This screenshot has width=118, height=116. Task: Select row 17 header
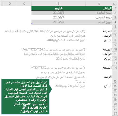point(115,90)
